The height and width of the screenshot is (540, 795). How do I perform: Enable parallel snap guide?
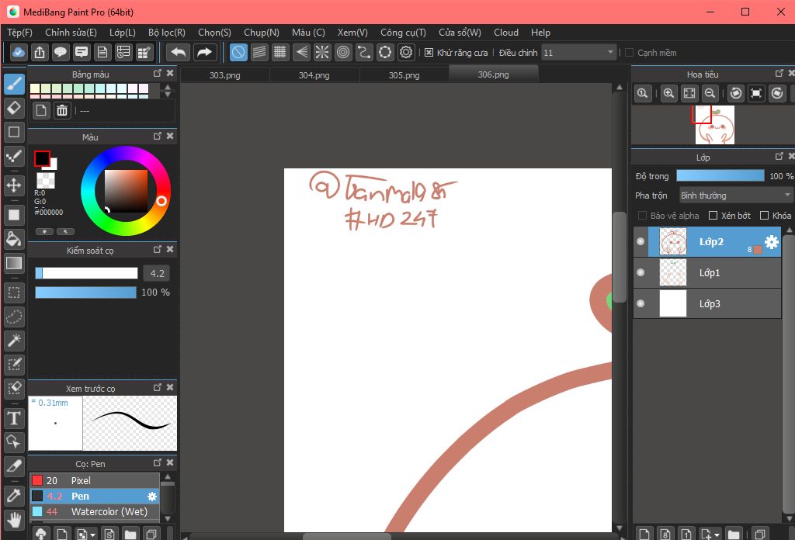[259, 52]
